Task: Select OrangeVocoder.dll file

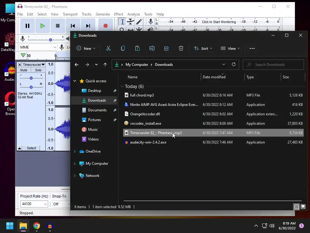Action: pos(213,114)
